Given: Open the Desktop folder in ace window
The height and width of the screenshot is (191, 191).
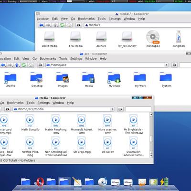Looking at the screenshot, I should [37, 80].
